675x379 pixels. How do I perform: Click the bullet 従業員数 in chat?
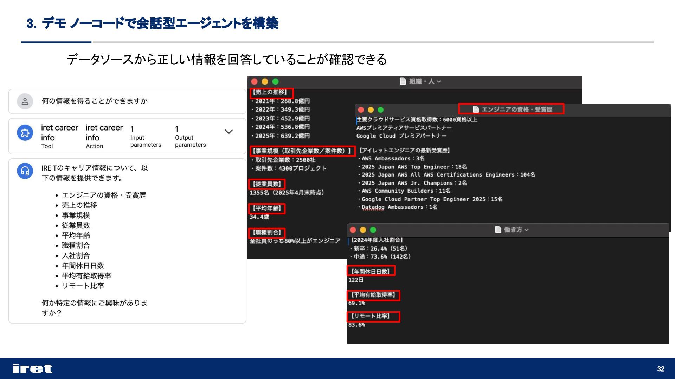[76, 225]
